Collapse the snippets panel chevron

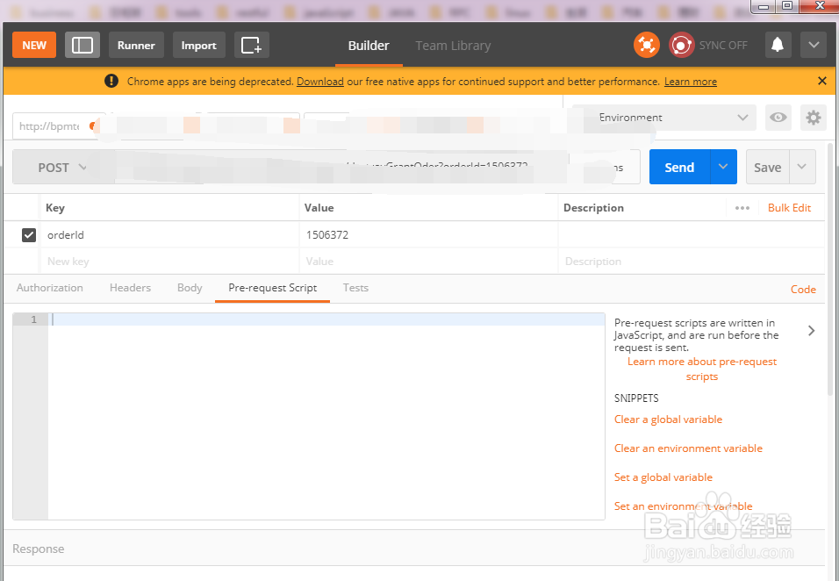click(811, 331)
